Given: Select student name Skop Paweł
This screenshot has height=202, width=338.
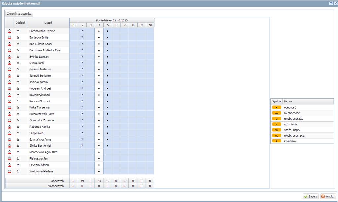Looking at the screenshot, I should coord(37,133).
